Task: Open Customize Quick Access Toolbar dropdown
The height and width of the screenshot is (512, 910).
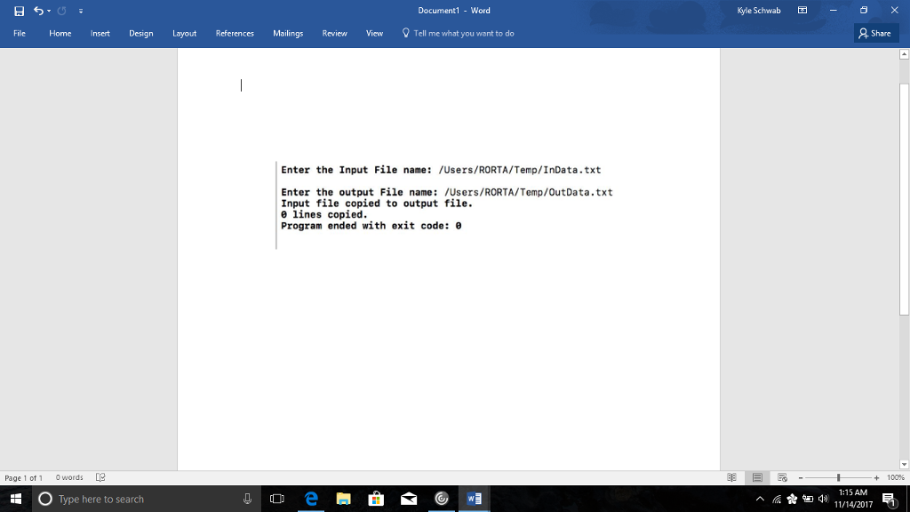Action: (x=80, y=11)
